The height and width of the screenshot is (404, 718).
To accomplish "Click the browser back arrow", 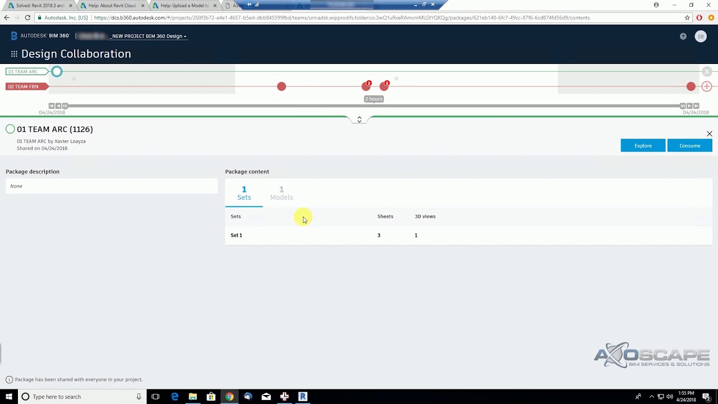I will 7,18.
